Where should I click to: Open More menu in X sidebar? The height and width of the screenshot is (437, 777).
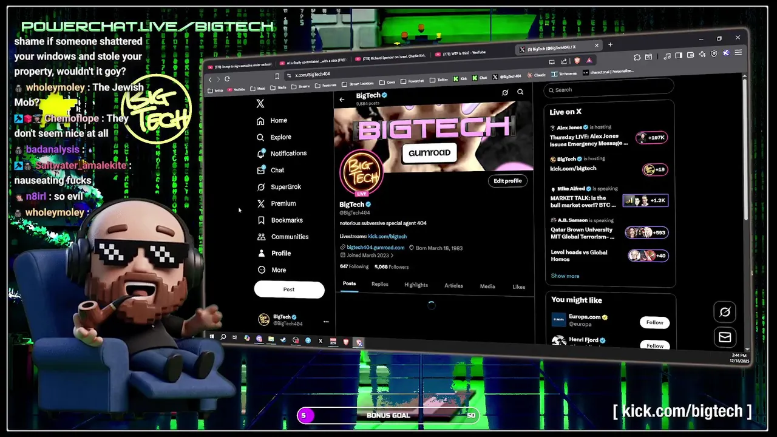click(x=271, y=270)
